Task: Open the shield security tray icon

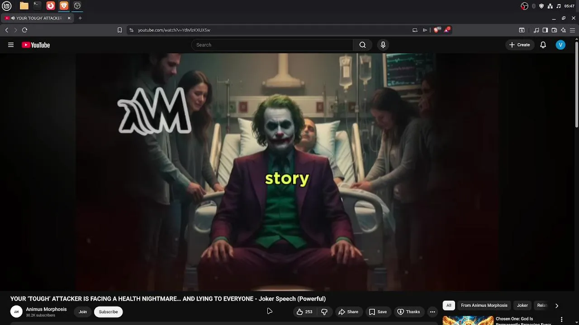Action: point(541,6)
